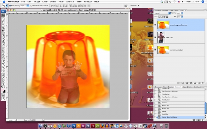
Task: Select the Shape tool
Action: click(3, 71)
